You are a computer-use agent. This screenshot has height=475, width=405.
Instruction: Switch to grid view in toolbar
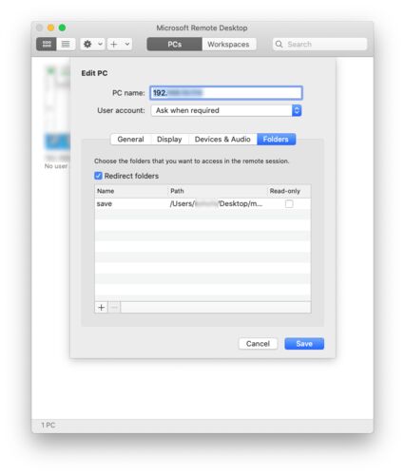coord(47,44)
